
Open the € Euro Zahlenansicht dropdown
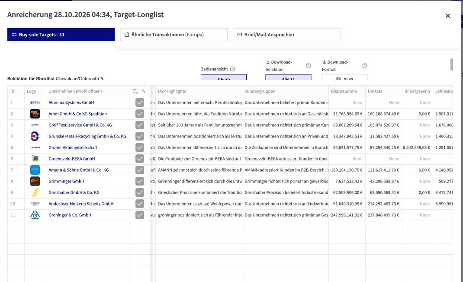click(x=224, y=77)
